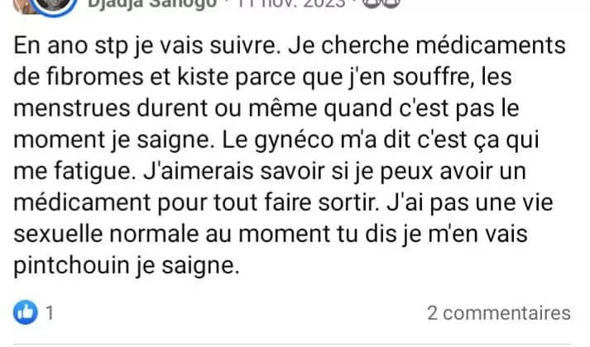Click the phrase "médicament pour tout faire sortir"
Screen dimensions: 590x347
(196, 202)
